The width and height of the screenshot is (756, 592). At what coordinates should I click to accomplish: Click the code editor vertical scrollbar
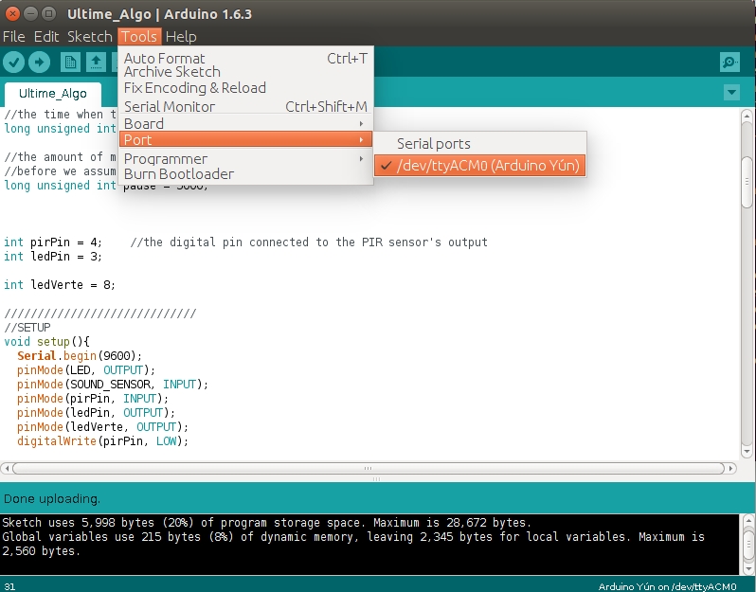coord(747,180)
